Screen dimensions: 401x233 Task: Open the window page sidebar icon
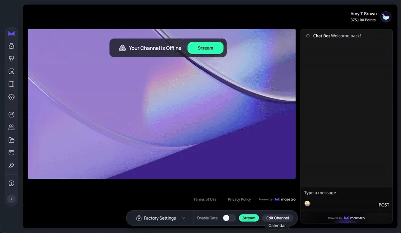[11, 153]
